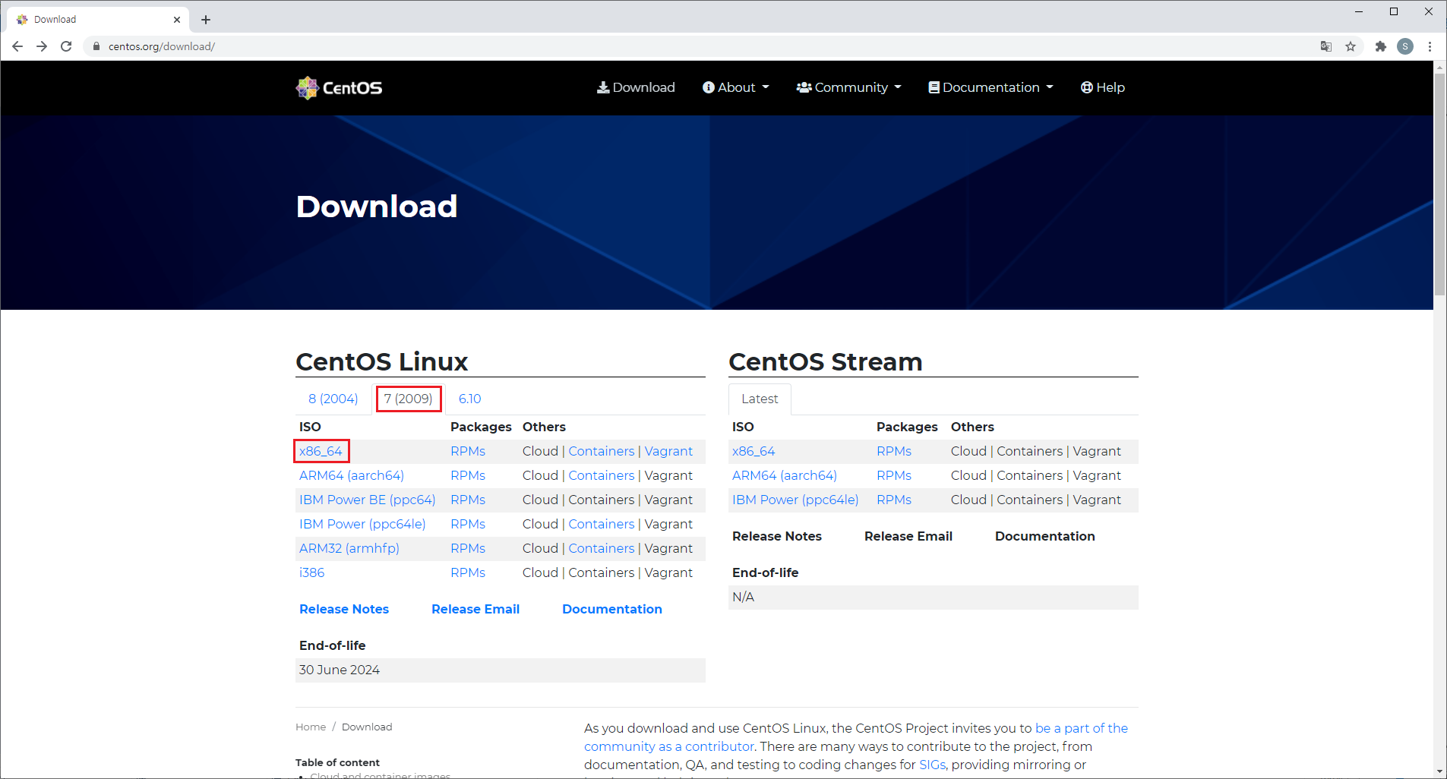The height and width of the screenshot is (779, 1447).
Task: Open the i386 ISO link
Action: point(312,572)
